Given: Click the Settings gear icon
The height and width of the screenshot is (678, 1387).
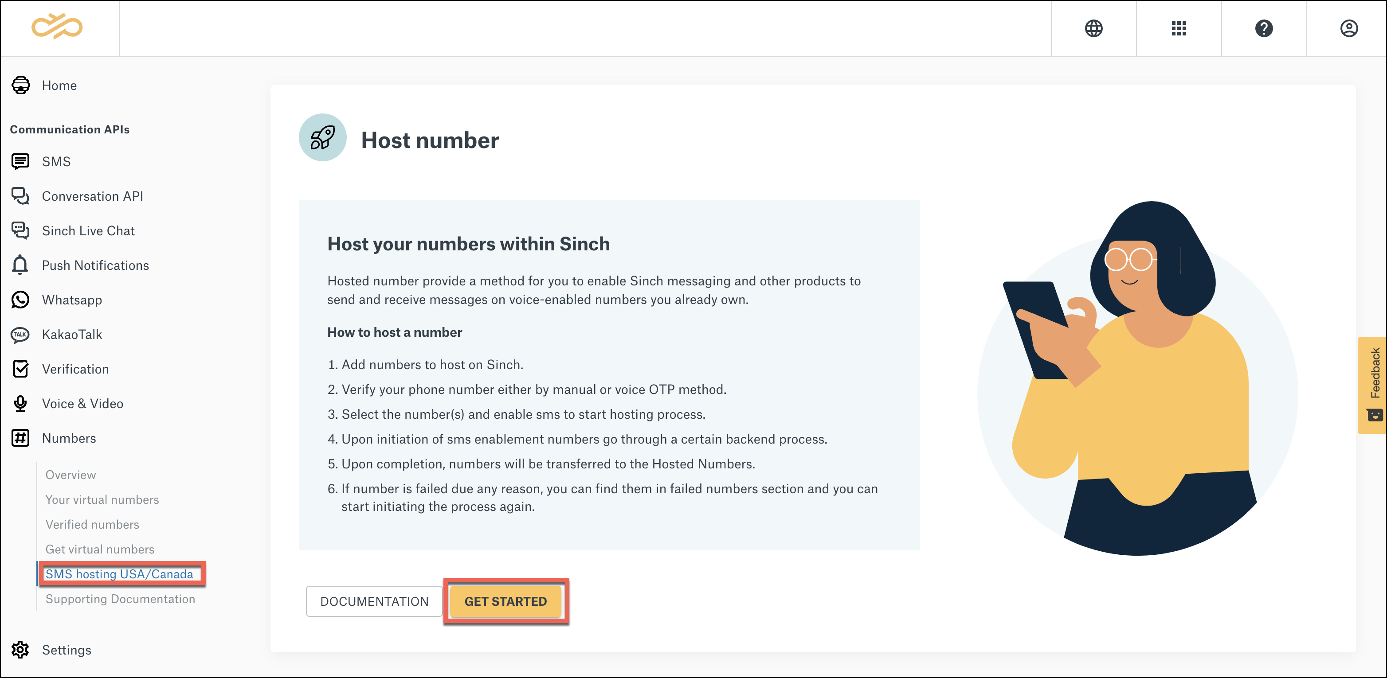Looking at the screenshot, I should click(20, 650).
